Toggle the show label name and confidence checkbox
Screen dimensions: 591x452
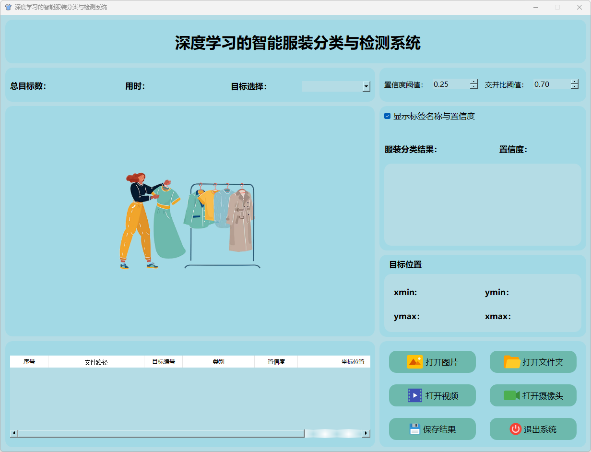[x=388, y=116]
